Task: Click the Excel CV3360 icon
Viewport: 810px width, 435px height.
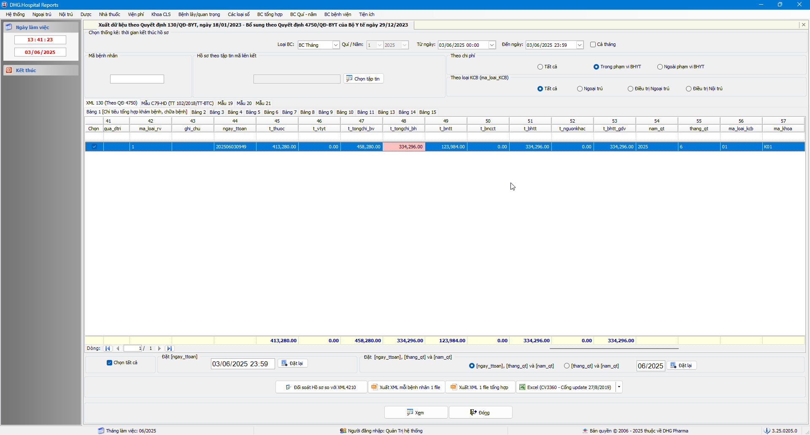Action: click(x=522, y=387)
